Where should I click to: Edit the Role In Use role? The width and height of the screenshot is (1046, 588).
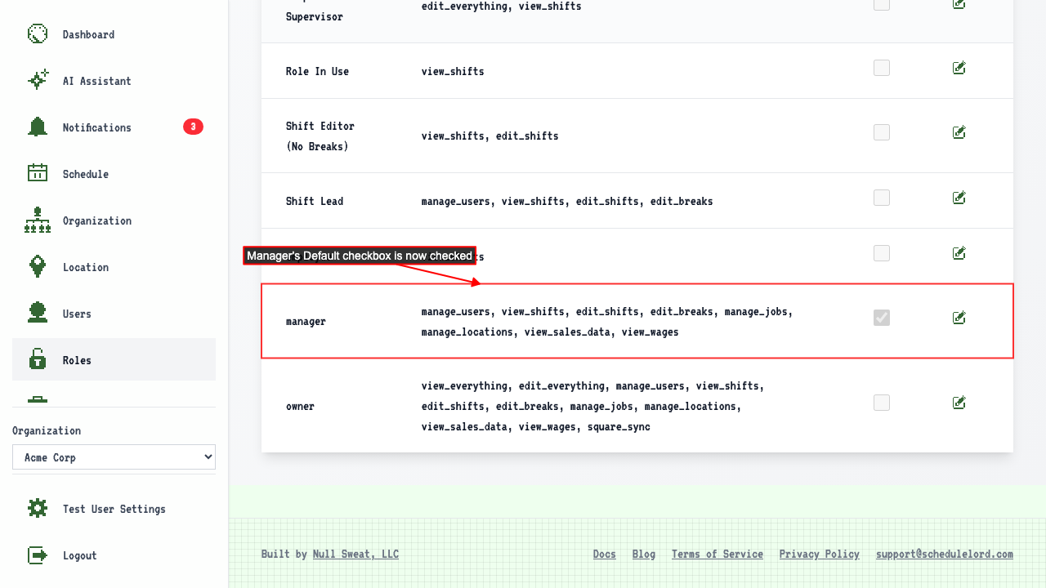click(x=959, y=68)
